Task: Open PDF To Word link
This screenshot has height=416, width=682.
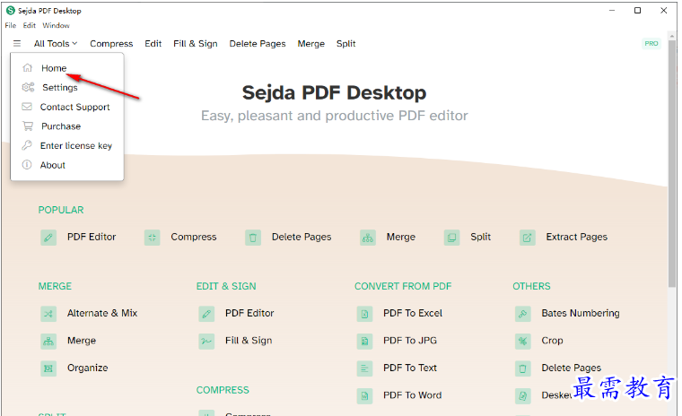Action: [x=412, y=395]
